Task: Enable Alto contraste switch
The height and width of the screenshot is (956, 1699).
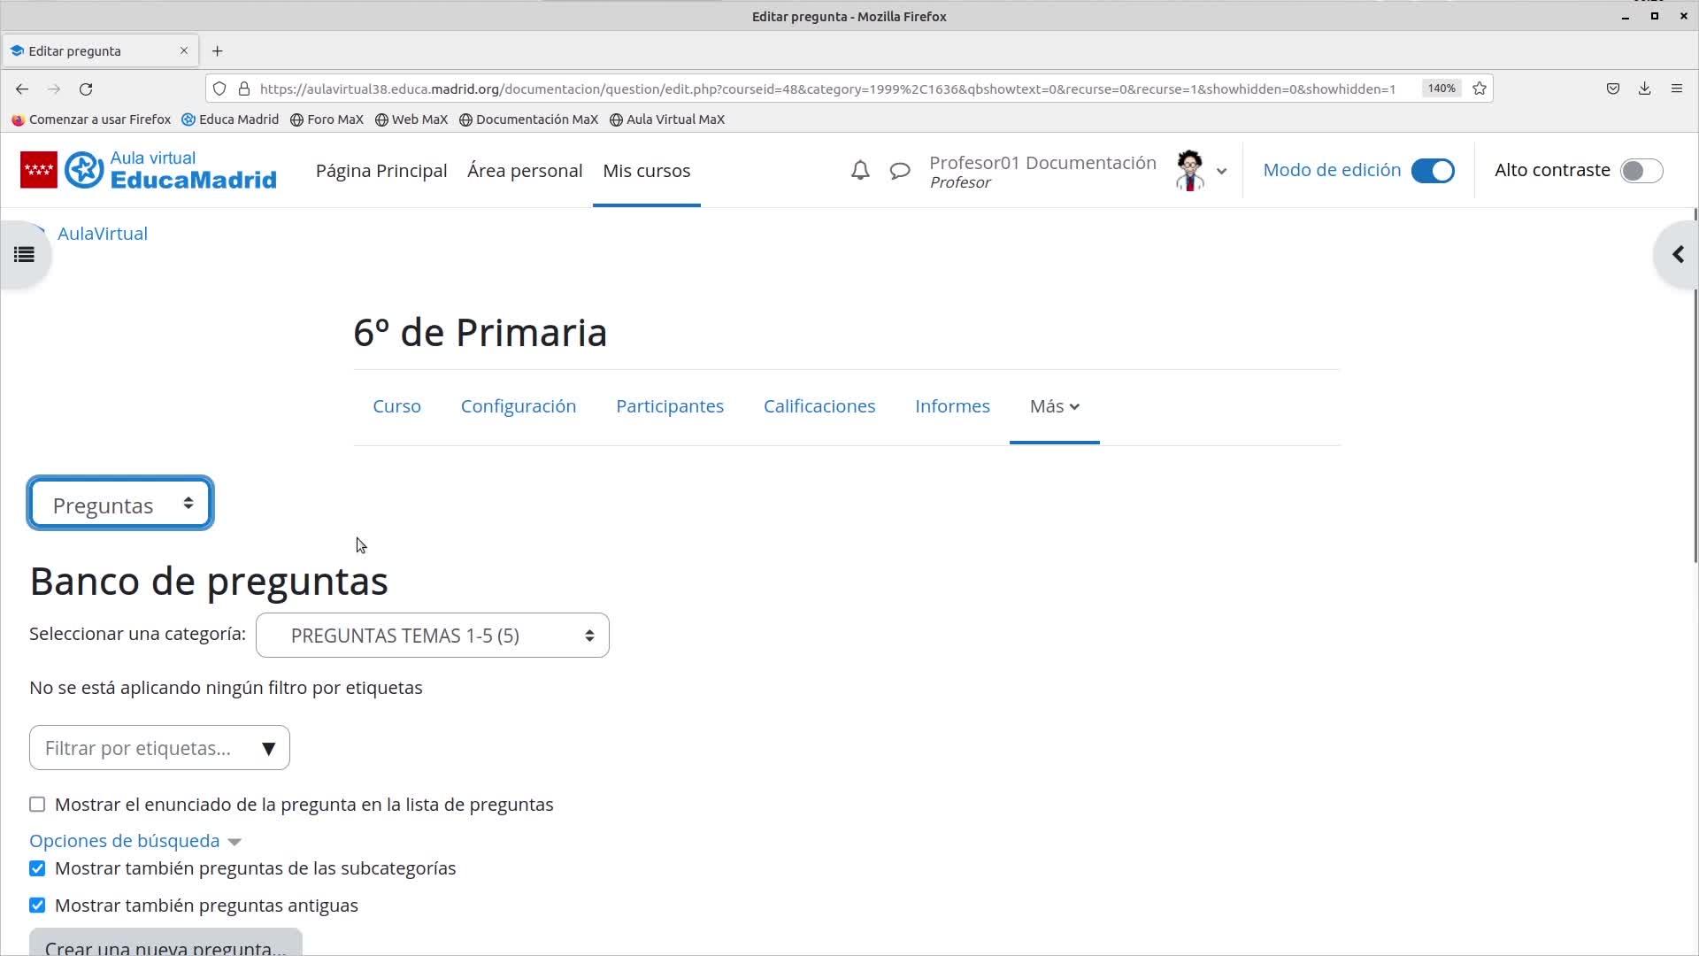Action: point(1641,171)
